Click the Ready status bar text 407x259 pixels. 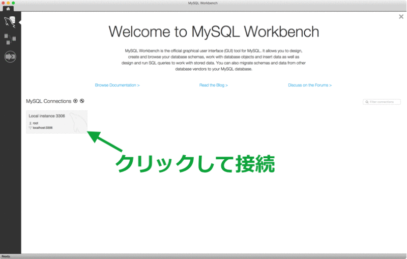click(6, 256)
